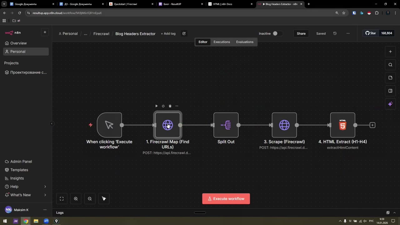Click the Add tag button
400x225 pixels.
point(168,34)
